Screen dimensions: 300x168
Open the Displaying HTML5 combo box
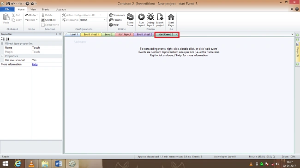[x=93, y=20]
